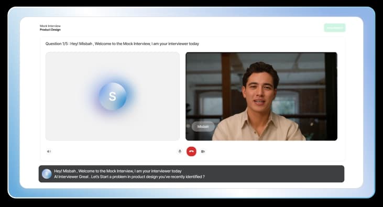Click the transcript line "Hey! Misbah , Welcome"
383x207 pixels.
click(118, 171)
